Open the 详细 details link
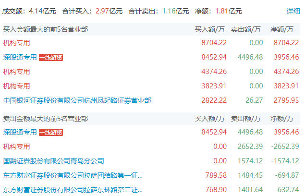The width and height of the screenshot is (305, 196). click(x=293, y=11)
